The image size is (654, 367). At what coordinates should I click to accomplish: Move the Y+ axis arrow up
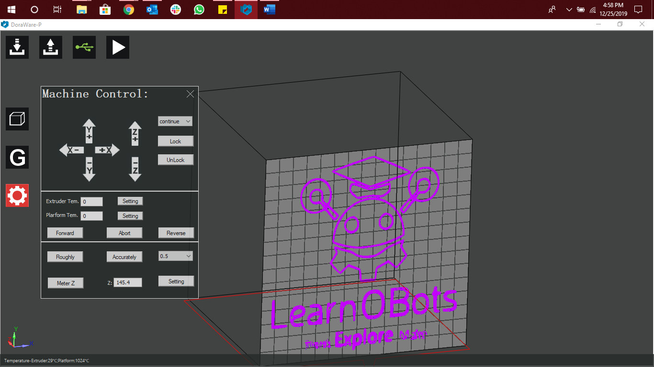pos(89,131)
